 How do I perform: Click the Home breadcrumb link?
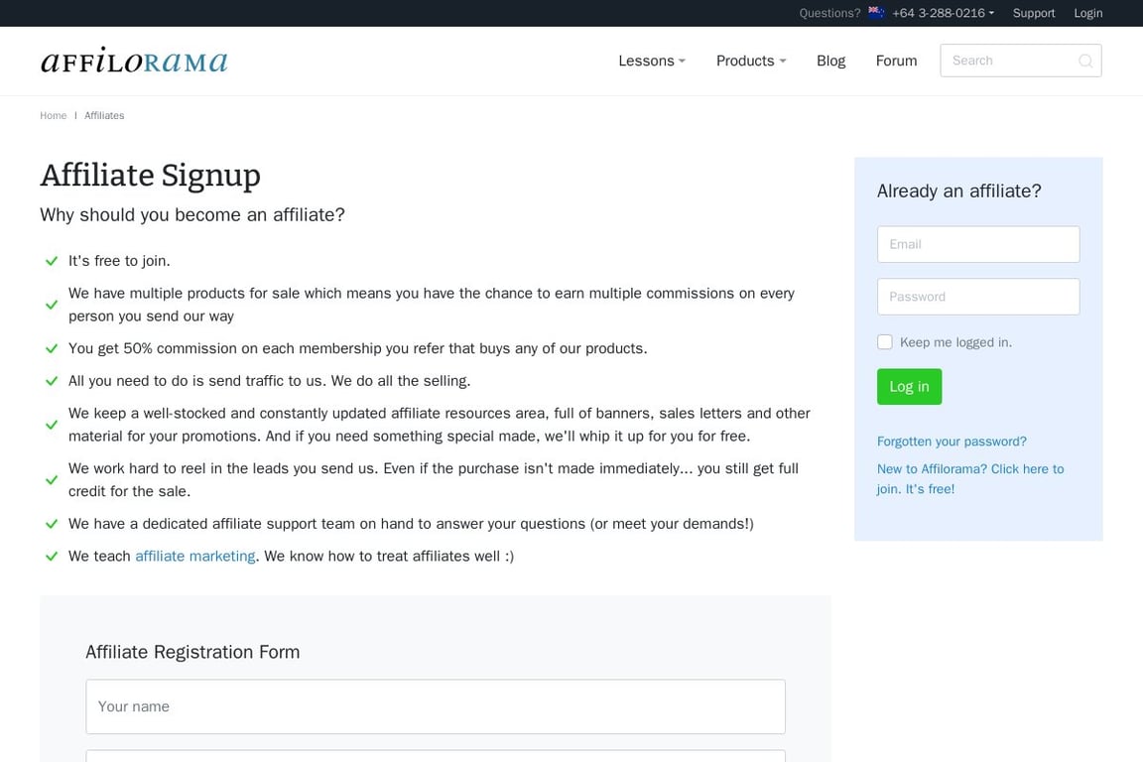point(54,115)
